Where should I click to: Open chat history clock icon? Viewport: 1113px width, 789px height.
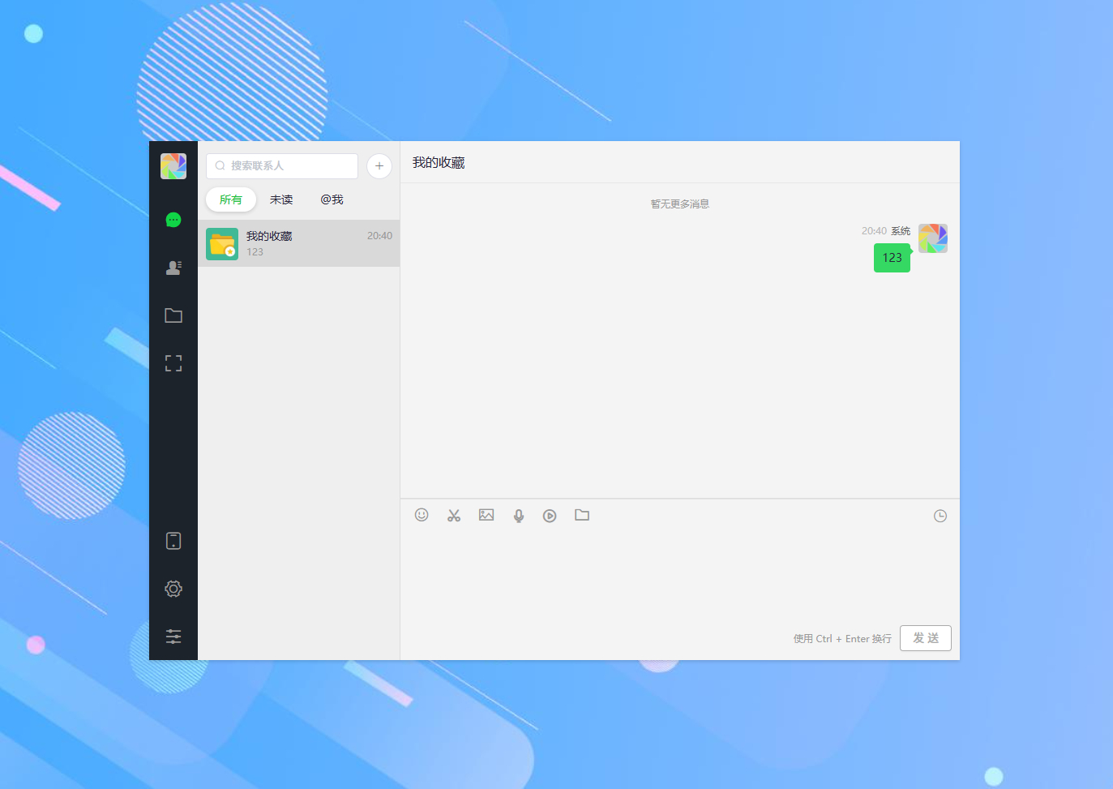coord(940,516)
